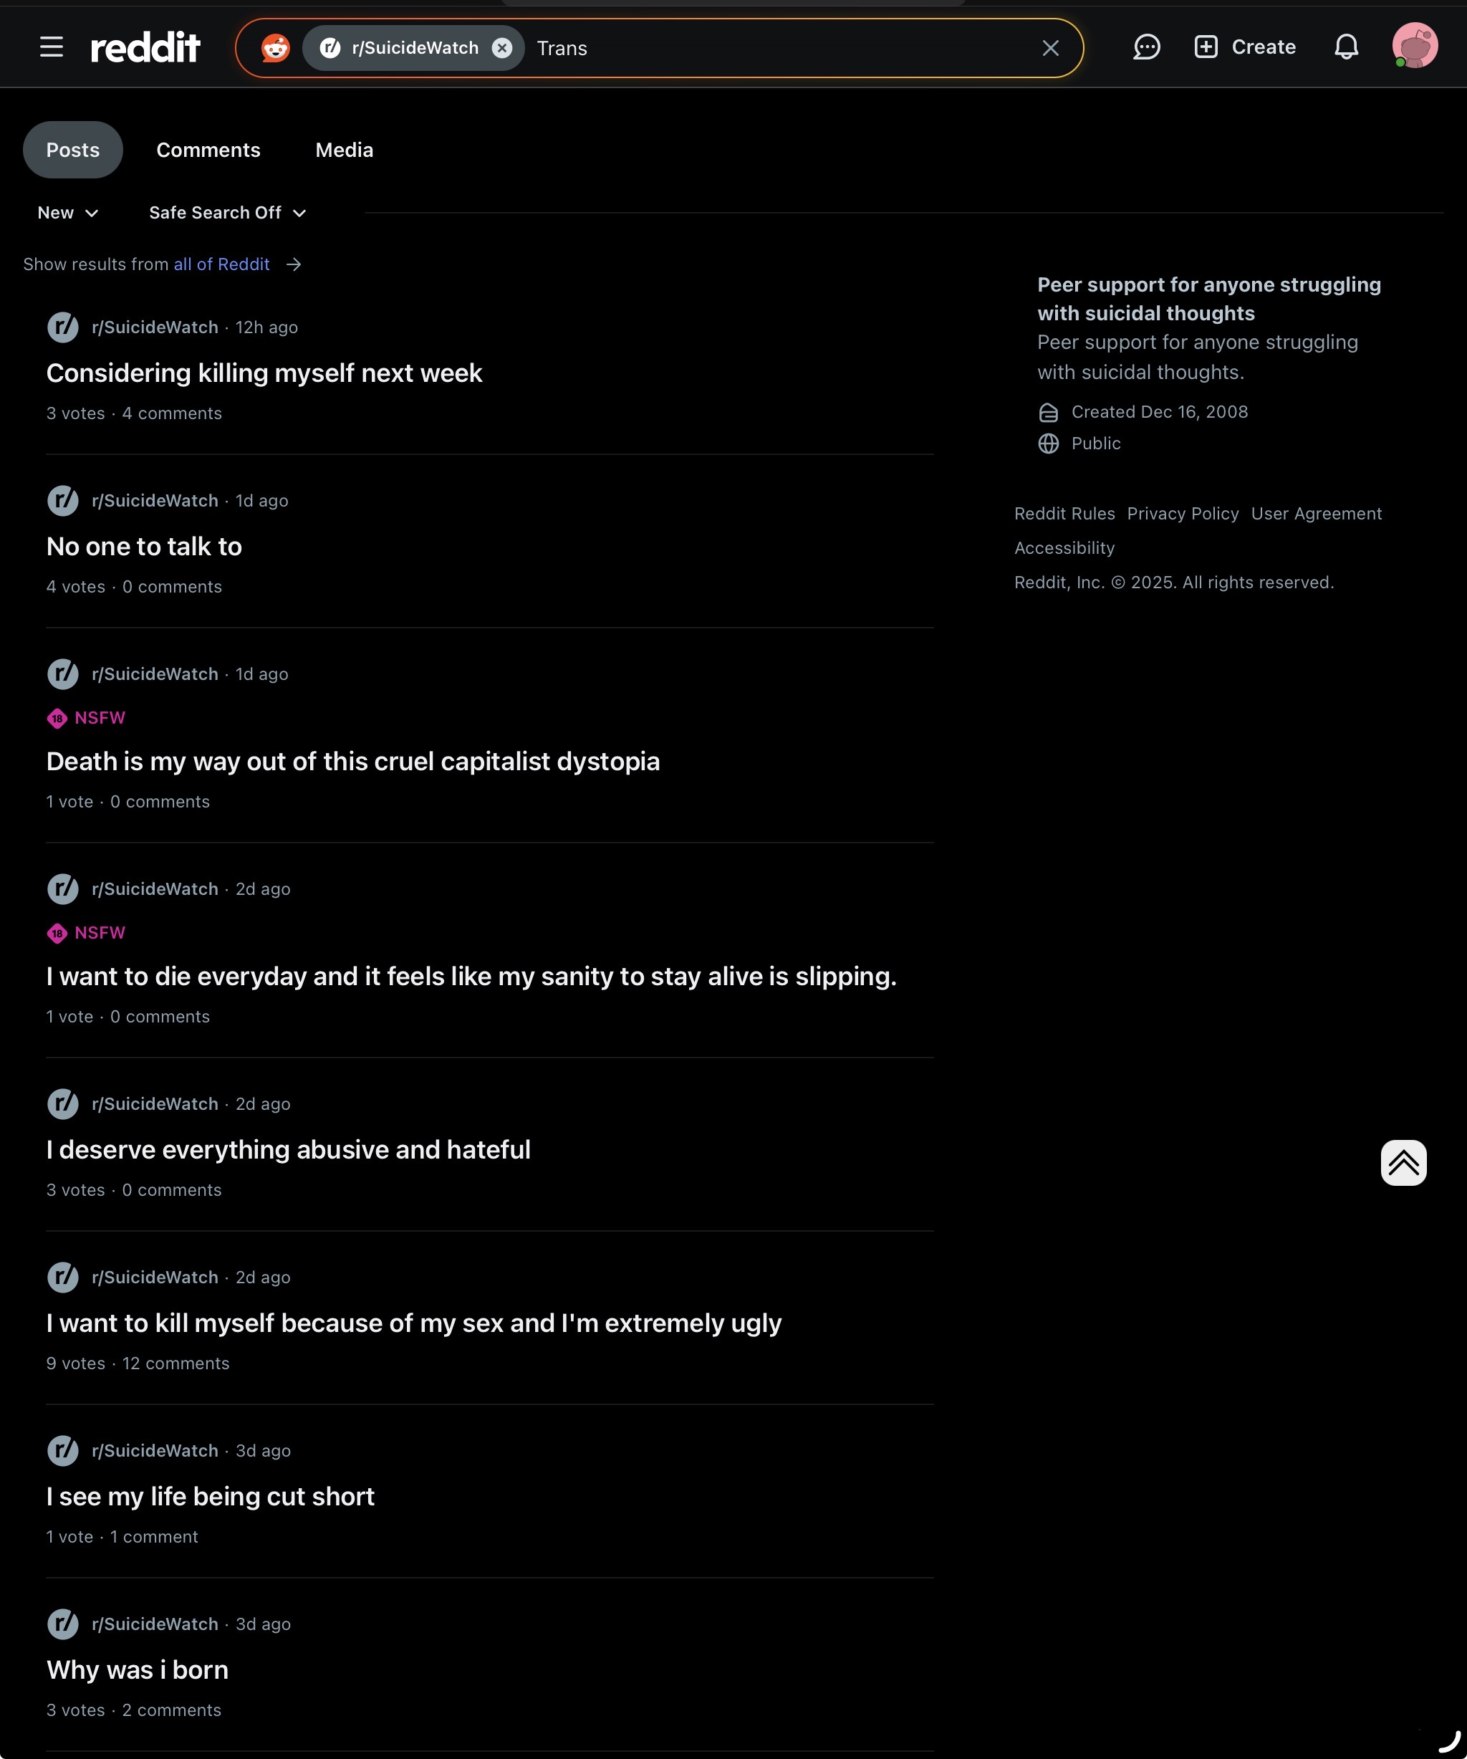The image size is (1467, 1759).
Task: Open the notifications bell
Action: click(x=1346, y=47)
